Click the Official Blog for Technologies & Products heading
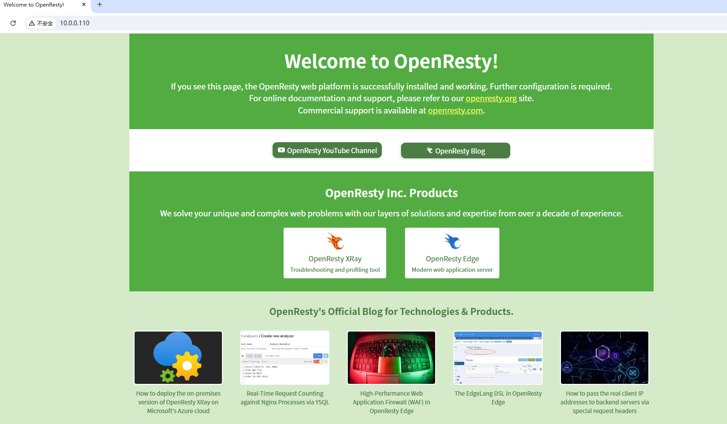The height and width of the screenshot is (424, 727). click(x=391, y=311)
